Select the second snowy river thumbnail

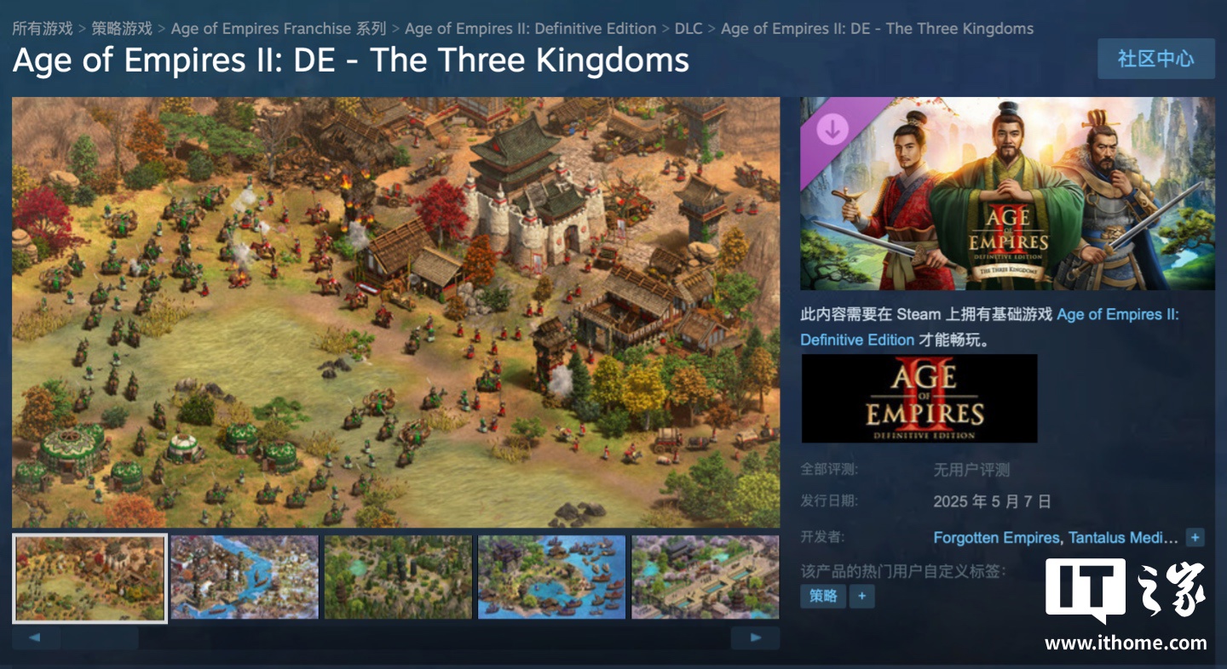(245, 577)
